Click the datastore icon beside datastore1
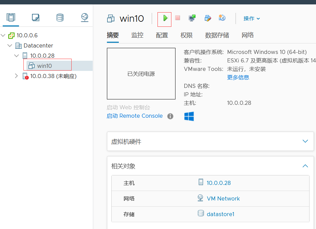Screen dimensions: 316x229 201,213
